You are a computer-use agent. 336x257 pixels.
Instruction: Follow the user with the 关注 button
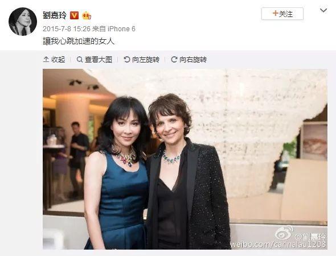click(x=282, y=14)
